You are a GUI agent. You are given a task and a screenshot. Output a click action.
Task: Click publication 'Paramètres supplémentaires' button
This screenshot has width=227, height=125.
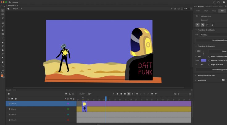point(211,40)
